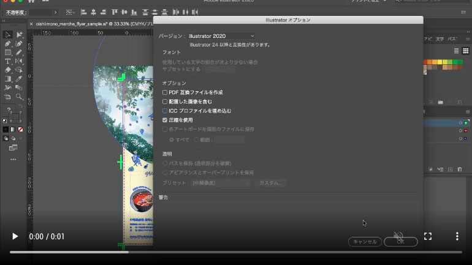Expand opacity arrow in control bar
472x265 pixels.
pyautogui.click(x=55, y=12)
